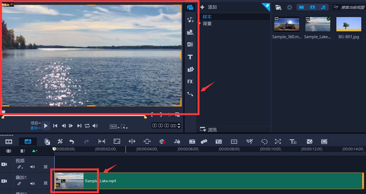366x194 pixels.
Task: Open the preview volume control
Action: pos(95,126)
